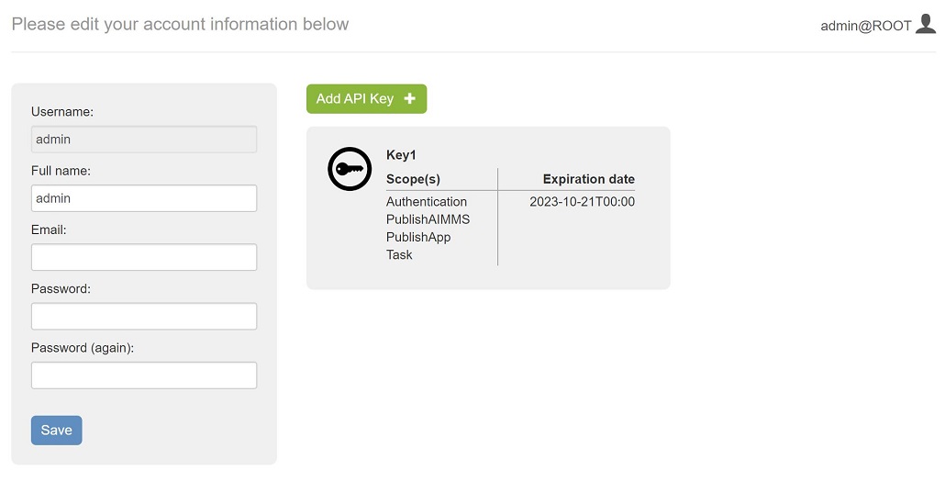
Task: Focus the Full name input field
Action: 144,198
